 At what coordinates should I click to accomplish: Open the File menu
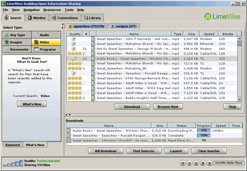[x=5, y=10]
